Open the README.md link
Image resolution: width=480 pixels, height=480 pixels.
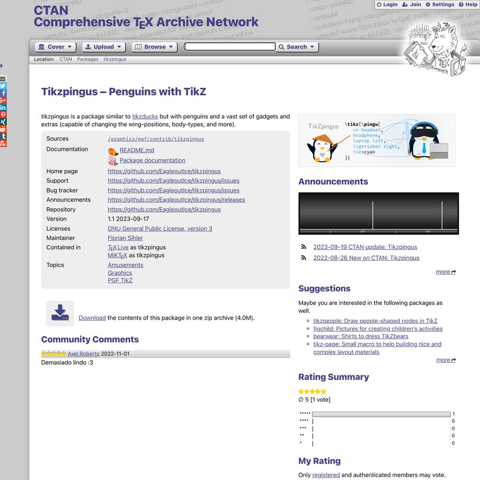[x=137, y=150]
